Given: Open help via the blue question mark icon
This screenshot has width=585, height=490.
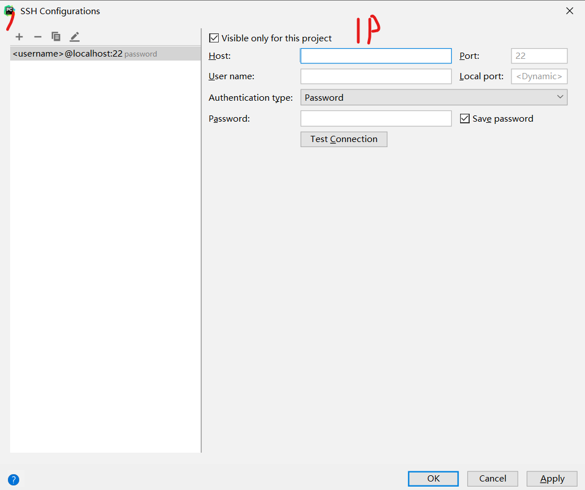Looking at the screenshot, I should (14, 480).
